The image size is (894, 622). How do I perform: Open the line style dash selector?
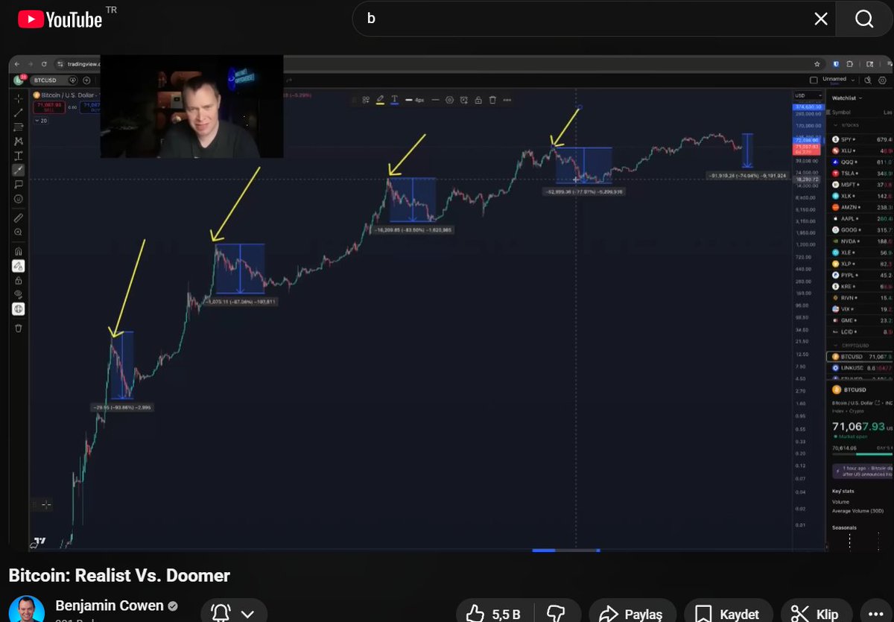point(435,100)
